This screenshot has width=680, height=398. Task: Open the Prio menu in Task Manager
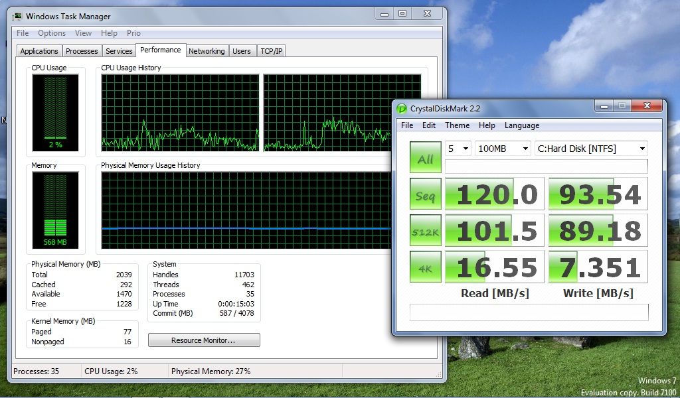[x=133, y=33]
